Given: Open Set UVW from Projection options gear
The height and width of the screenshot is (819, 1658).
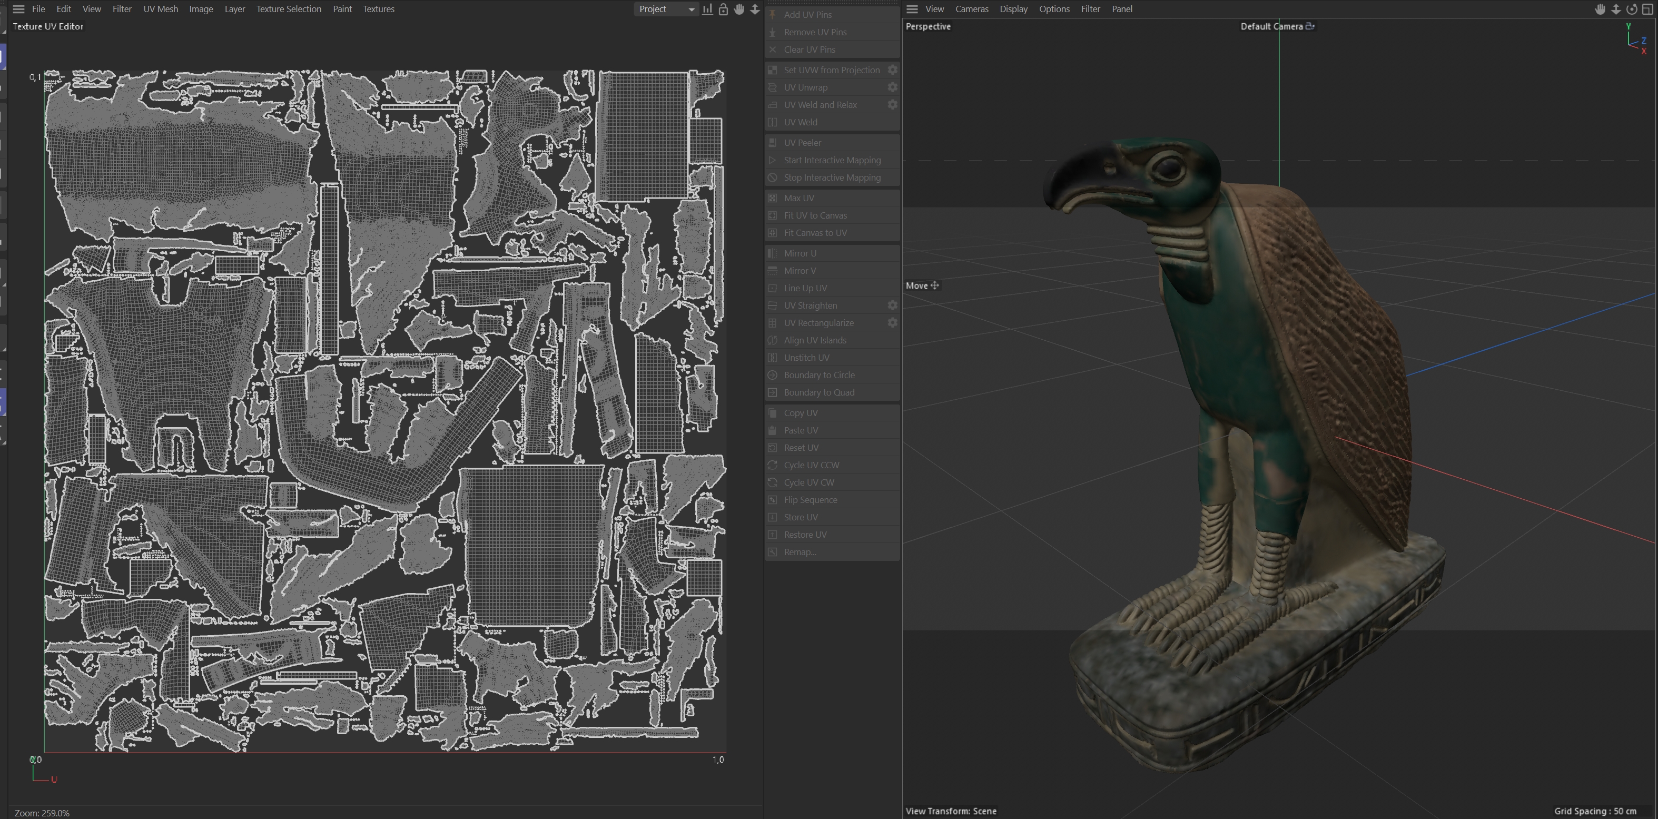Looking at the screenshot, I should tap(892, 70).
